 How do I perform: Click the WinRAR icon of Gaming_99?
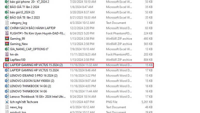pyautogui.click(x=7, y=38)
